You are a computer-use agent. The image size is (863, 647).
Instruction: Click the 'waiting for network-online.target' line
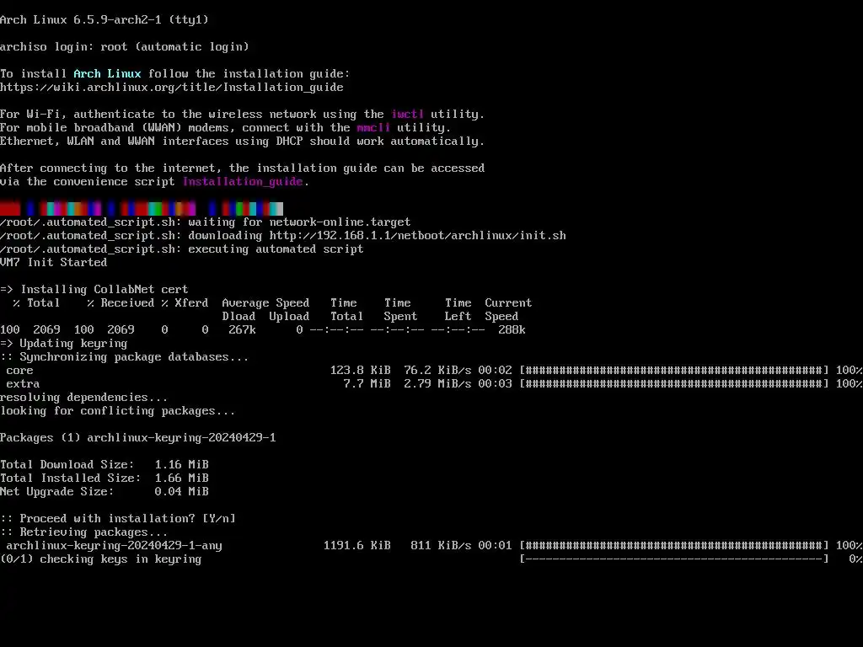pos(206,222)
